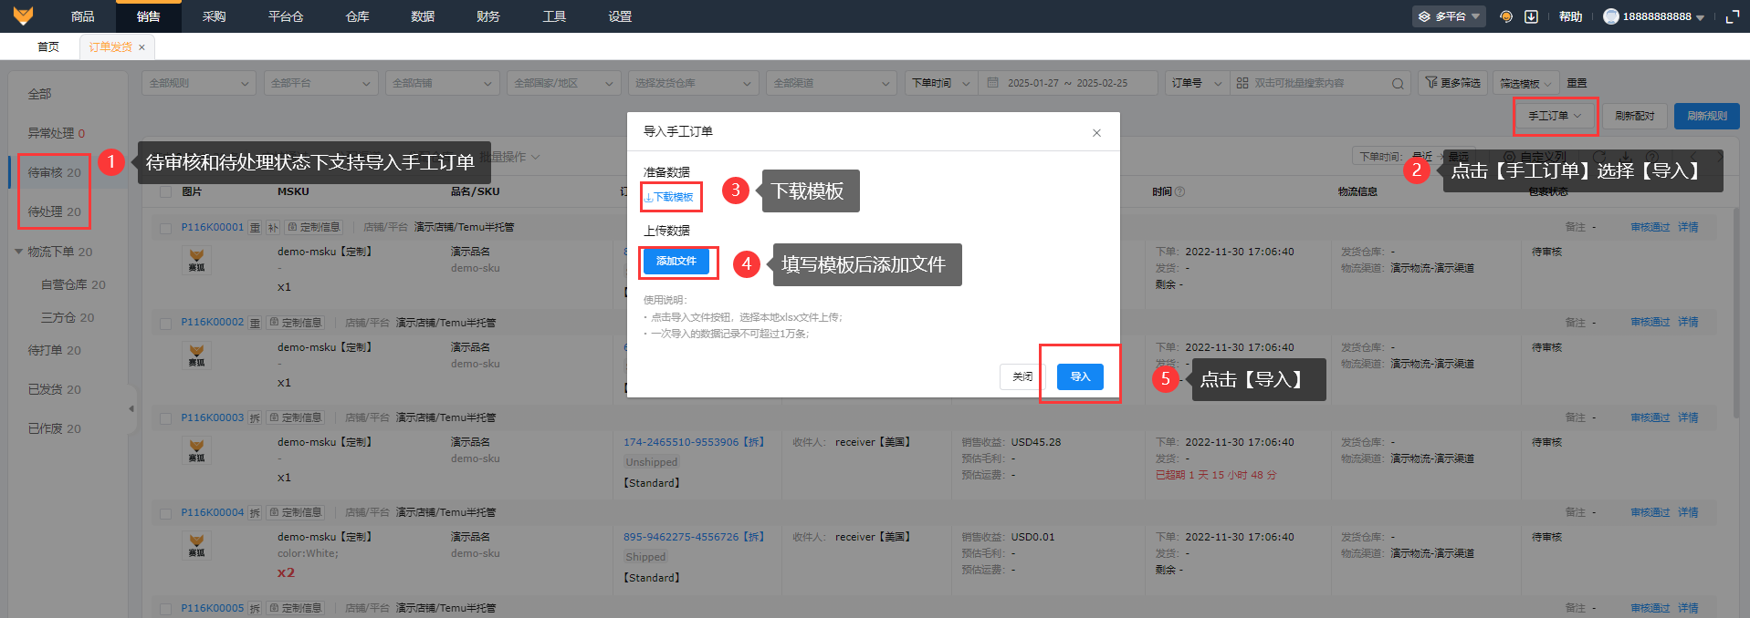The height and width of the screenshot is (618, 1750).
Task: Click the magnifier search icon in the order search box
Action: (x=1398, y=84)
